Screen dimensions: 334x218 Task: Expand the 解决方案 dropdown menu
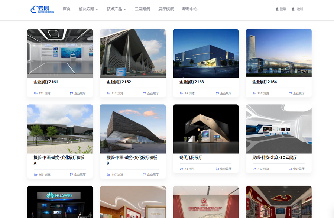click(87, 9)
